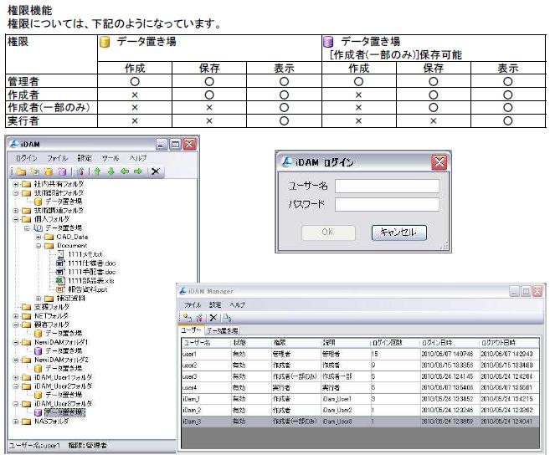Select the ユーザー tab in iDAM Manager
The width and height of the screenshot is (550, 460).
191,330
